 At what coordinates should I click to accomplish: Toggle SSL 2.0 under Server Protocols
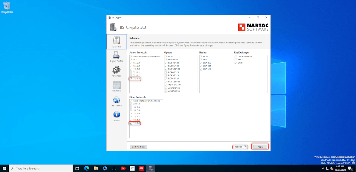pyautogui.click(x=131, y=63)
